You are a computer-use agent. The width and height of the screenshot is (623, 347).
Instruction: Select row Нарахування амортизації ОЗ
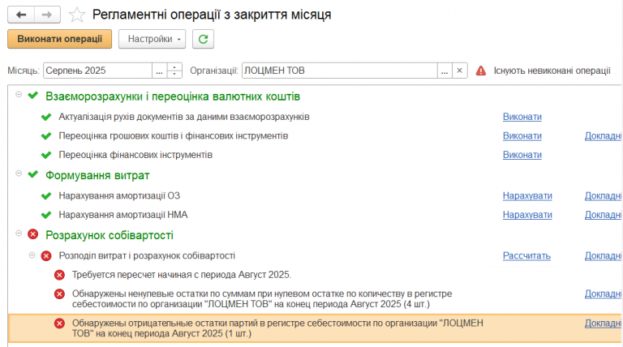[119, 195]
